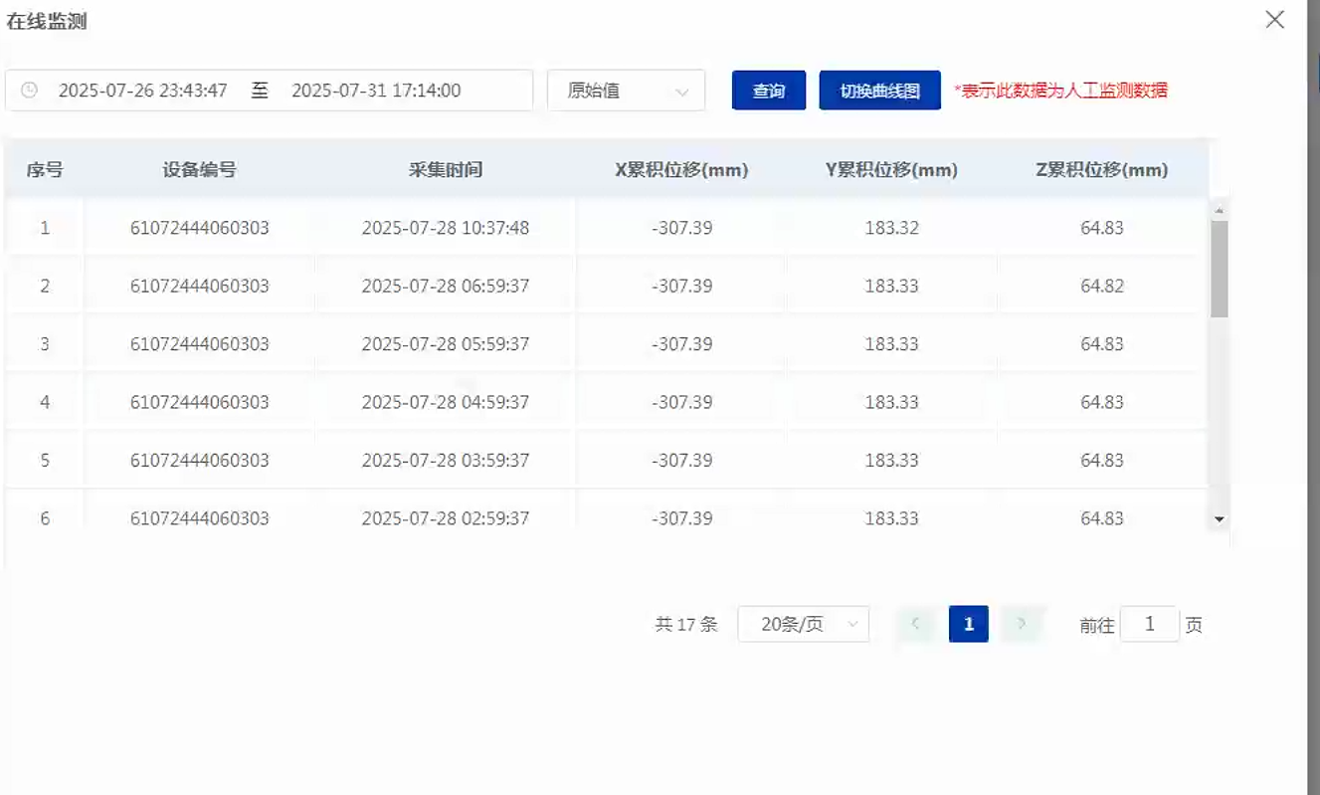Click collection time 2025-07-28 10:37:48
This screenshot has height=795, width=1320.
pos(446,228)
